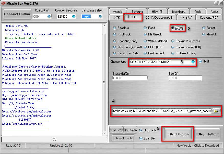
Task: Select the Backup mobile(ADB) radio option
Action: coord(186,47)
